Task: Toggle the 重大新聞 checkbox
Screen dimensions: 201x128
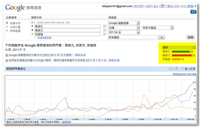Action: pyautogui.click(x=183, y=69)
